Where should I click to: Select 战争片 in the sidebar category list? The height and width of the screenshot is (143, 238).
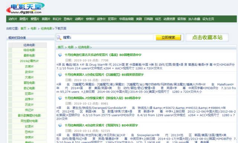[29, 99]
